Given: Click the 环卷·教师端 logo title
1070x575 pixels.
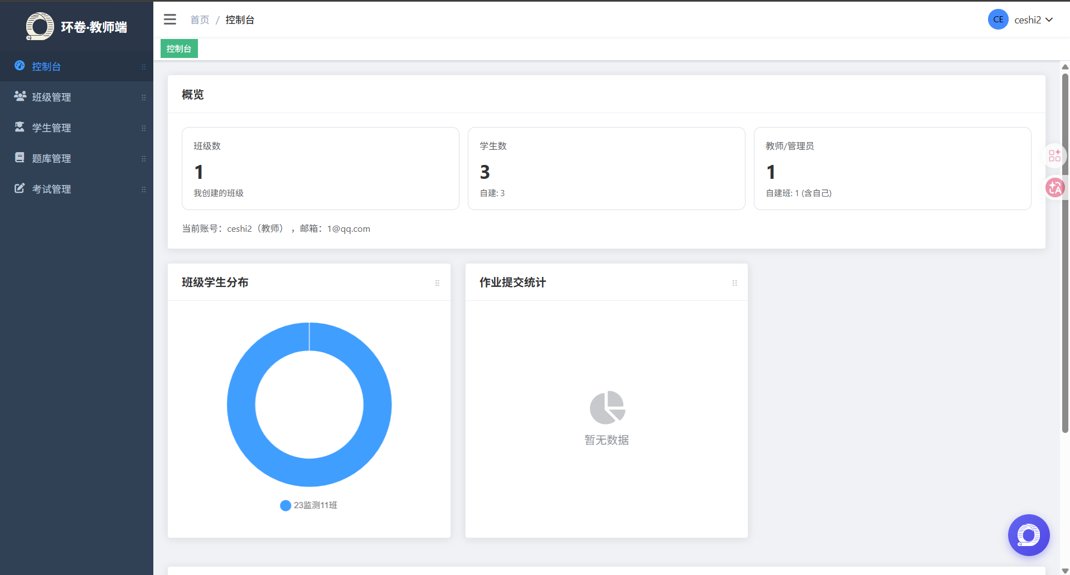Looking at the screenshot, I should [94, 27].
